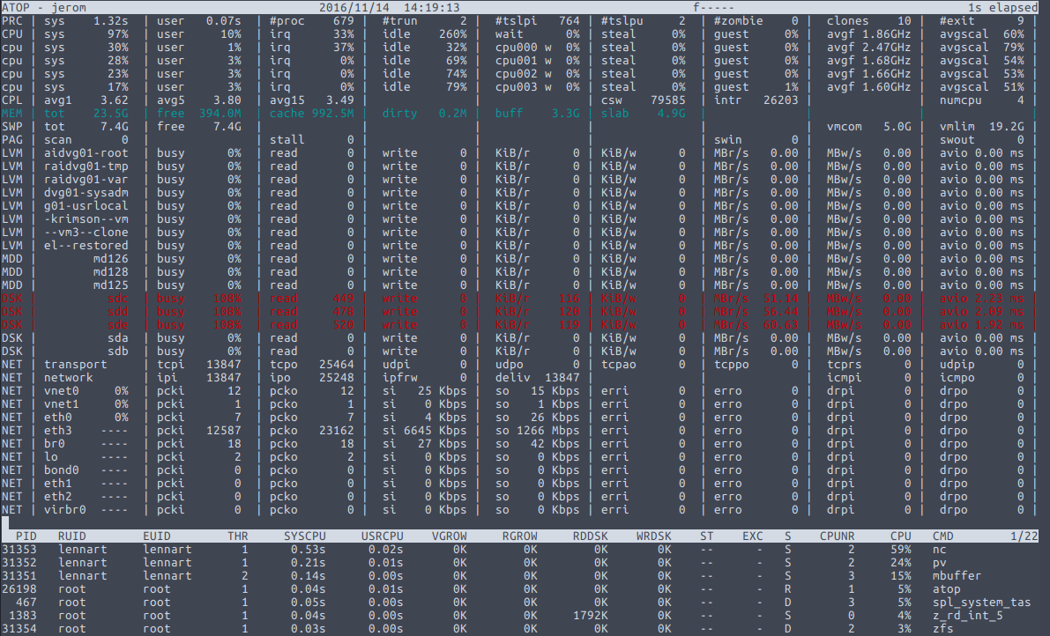Click the SYSCPU column header
This screenshot has width=1050, height=636.
tap(305, 536)
